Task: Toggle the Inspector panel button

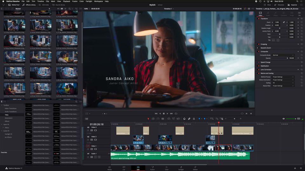Action: pos(292,5)
